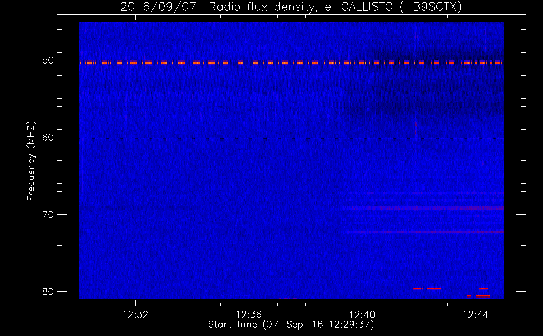Click the 12:44 time tick label
The width and height of the screenshot is (543, 336).
476,315
